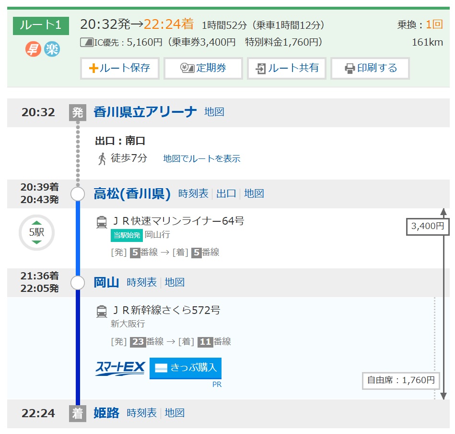Click the きっぷ購入 ticket purchase button
The width and height of the screenshot is (455, 434).
(186, 368)
